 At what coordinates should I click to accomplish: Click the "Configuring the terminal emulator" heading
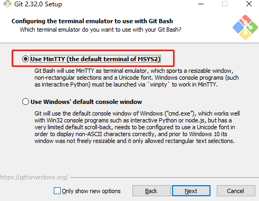coord(92,21)
